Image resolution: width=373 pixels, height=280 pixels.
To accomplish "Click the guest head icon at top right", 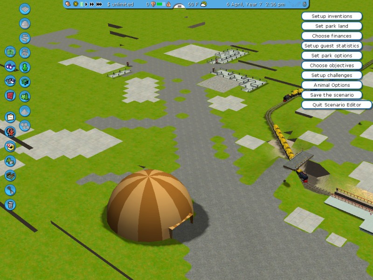I will [x=305, y=4].
